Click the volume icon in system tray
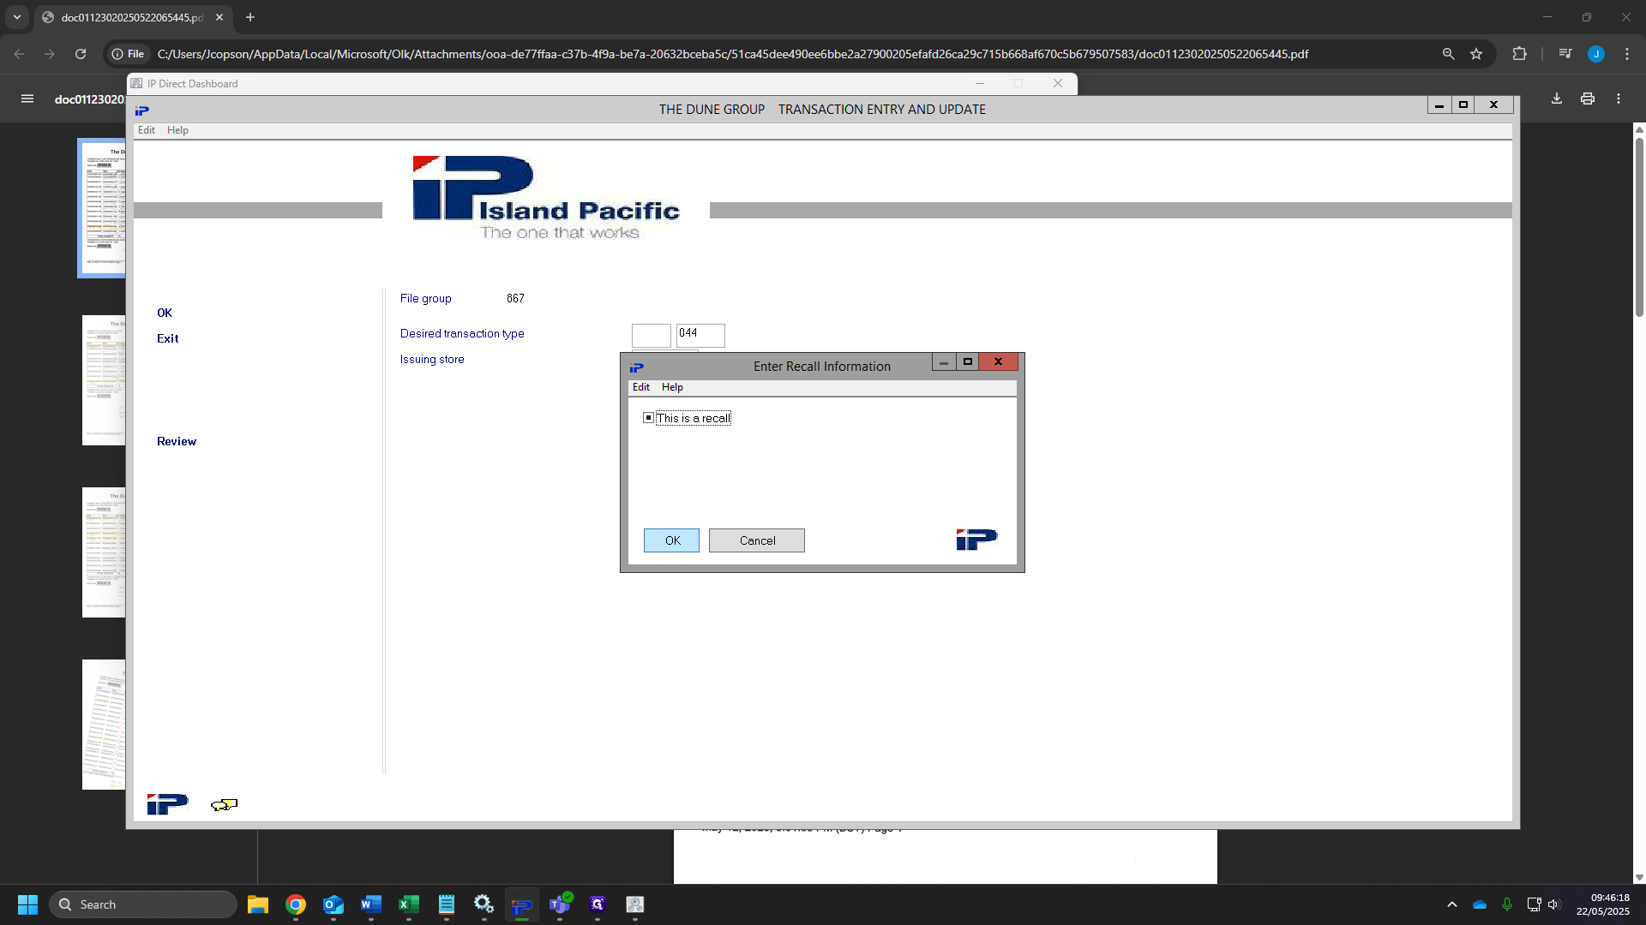 (x=1554, y=904)
